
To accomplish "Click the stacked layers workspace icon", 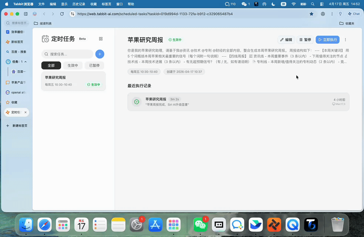I will (35, 14).
